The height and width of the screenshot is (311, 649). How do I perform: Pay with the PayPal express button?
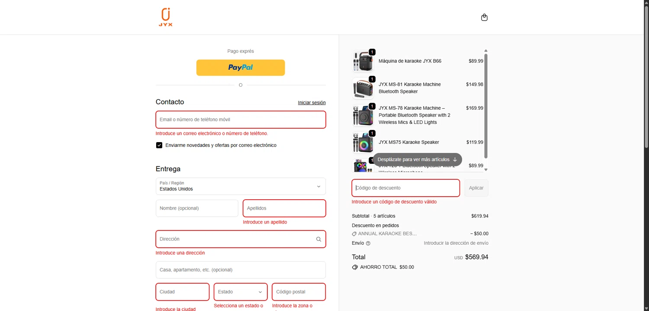(x=241, y=68)
